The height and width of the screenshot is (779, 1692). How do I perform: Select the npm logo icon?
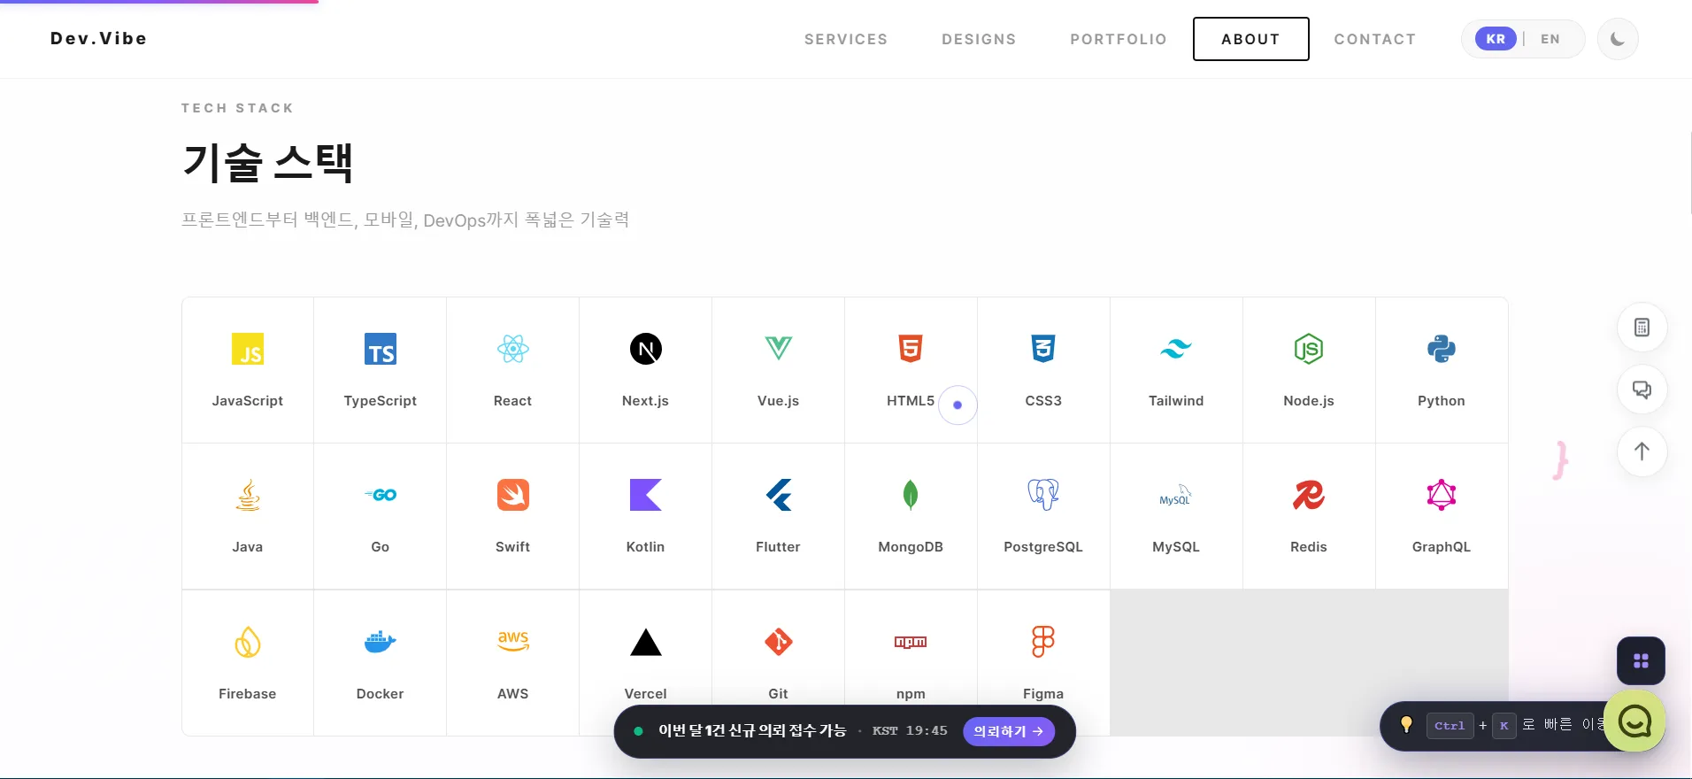pyautogui.click(x=911, y=642)
